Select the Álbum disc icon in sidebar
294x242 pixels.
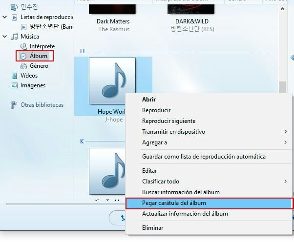(x=23, y=56)
